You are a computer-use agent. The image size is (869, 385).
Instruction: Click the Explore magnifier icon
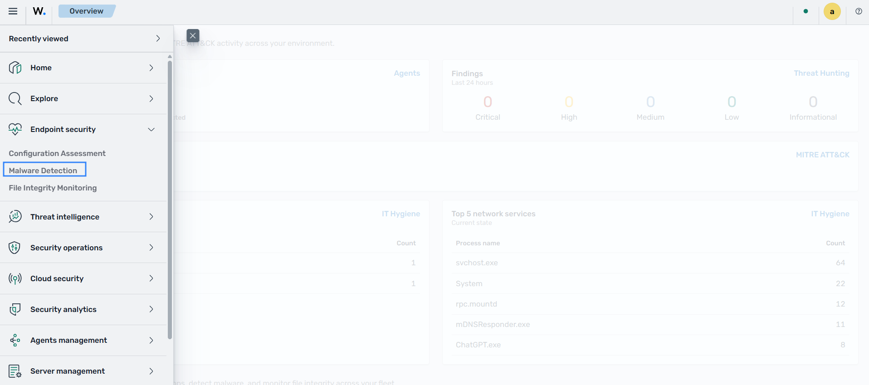coord(15,98)
